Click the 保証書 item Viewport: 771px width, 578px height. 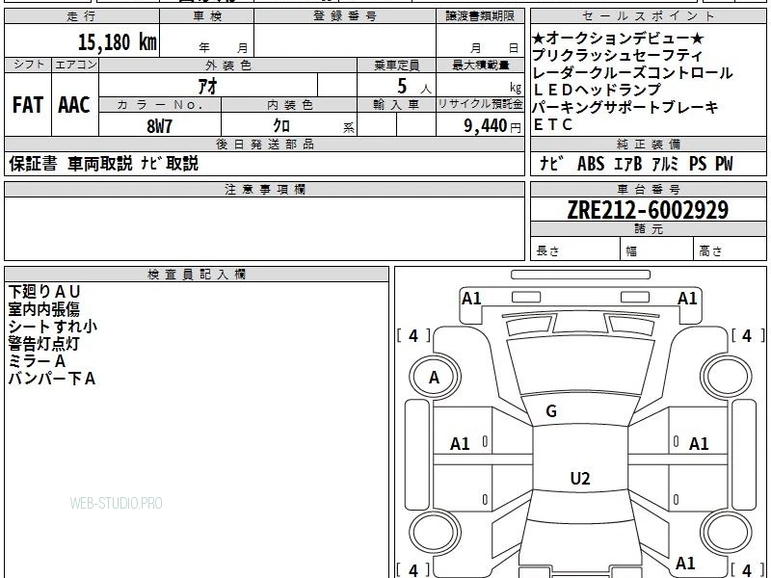[33, 164]
